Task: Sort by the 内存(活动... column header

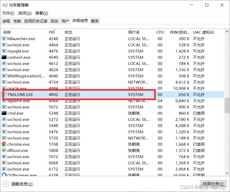Action: pos(178,32)
